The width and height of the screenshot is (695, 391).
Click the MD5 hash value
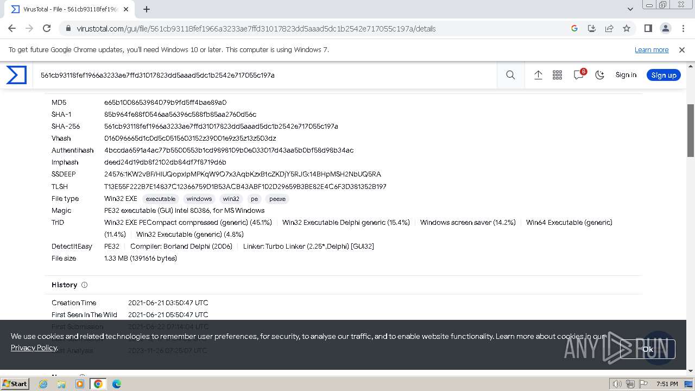click(165, 102)
